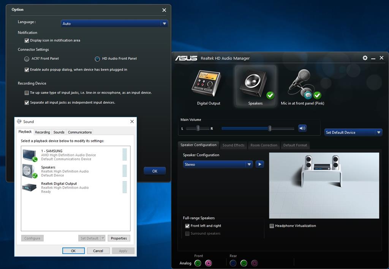Image resolution: width=389 pixels, height=269 pixels.
Task: Click the Properties button
Action: tap(119, 238)
